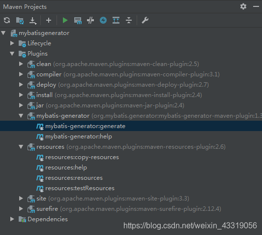This screenshot has width=262, height=235.
Task: Hide the Maven Projects panel
Action: (x=256, y=6)
